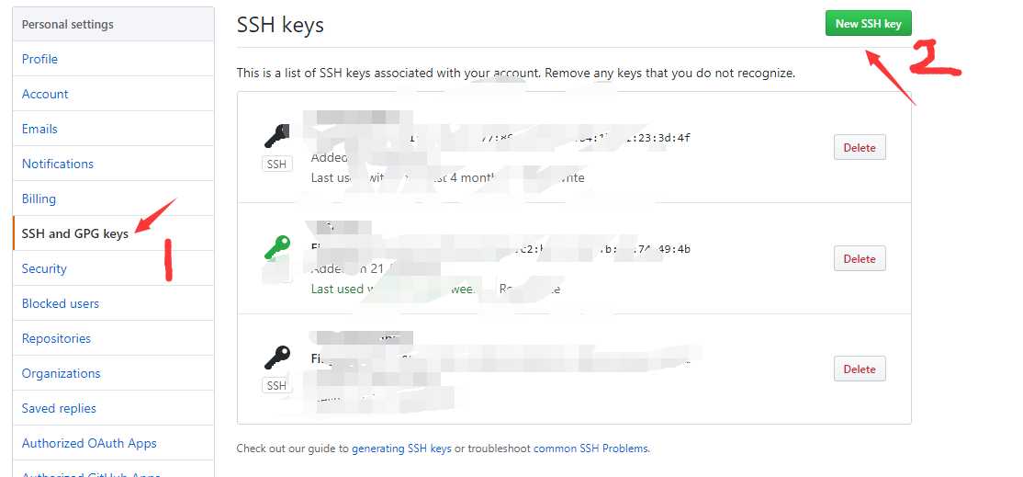Open Emails settings
This screenshot has height=477, width=1023.
(39, 129)
